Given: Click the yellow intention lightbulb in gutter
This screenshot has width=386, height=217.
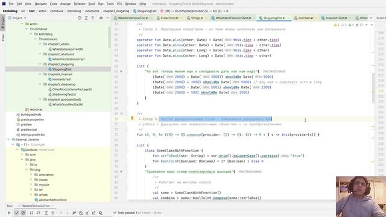Looking at the screenshot, I should click(132, 118).
